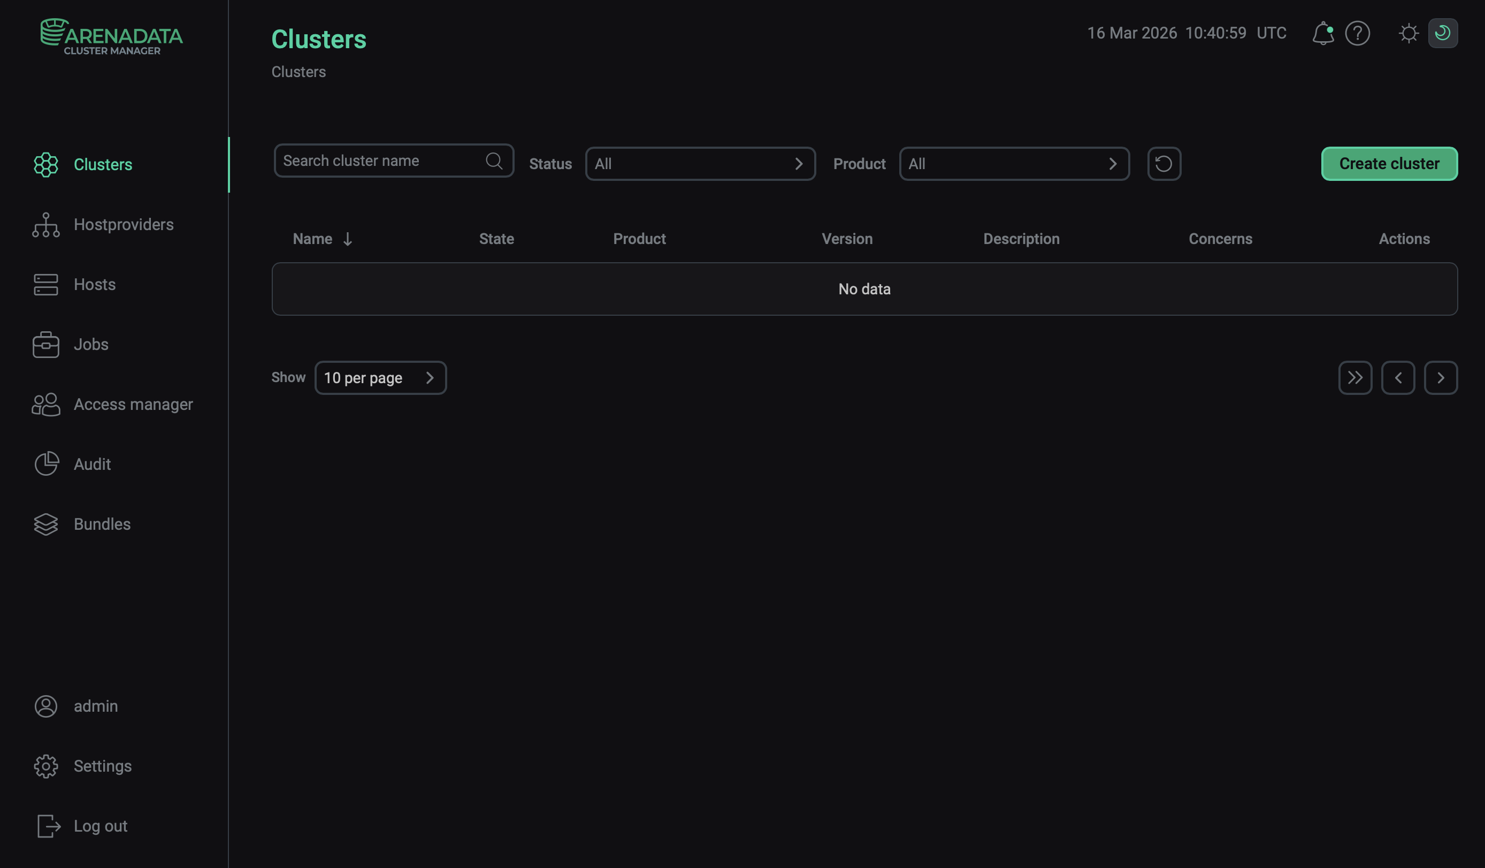The image size is (1485, 868).
Task: Open the Hostproviders section from sidebar
Action: coord(124,224)
